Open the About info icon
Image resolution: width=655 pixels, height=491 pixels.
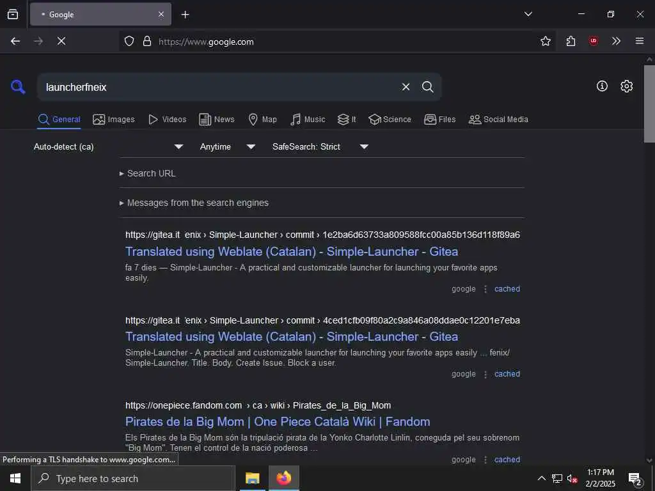[x=602, y=86]
